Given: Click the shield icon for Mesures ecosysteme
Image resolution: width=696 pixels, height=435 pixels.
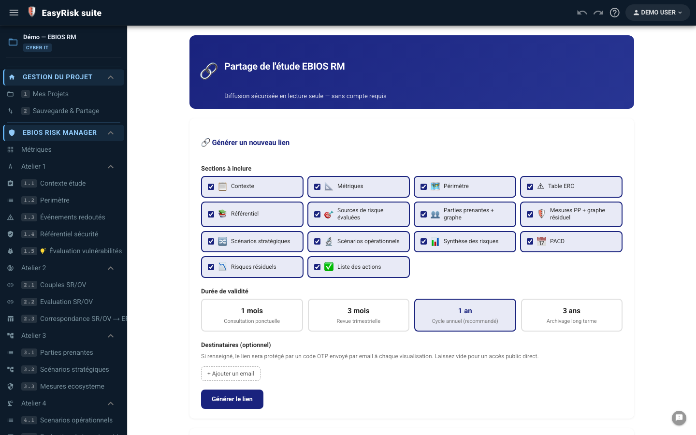Looking at the screenshot, I should tap(10, 387).
